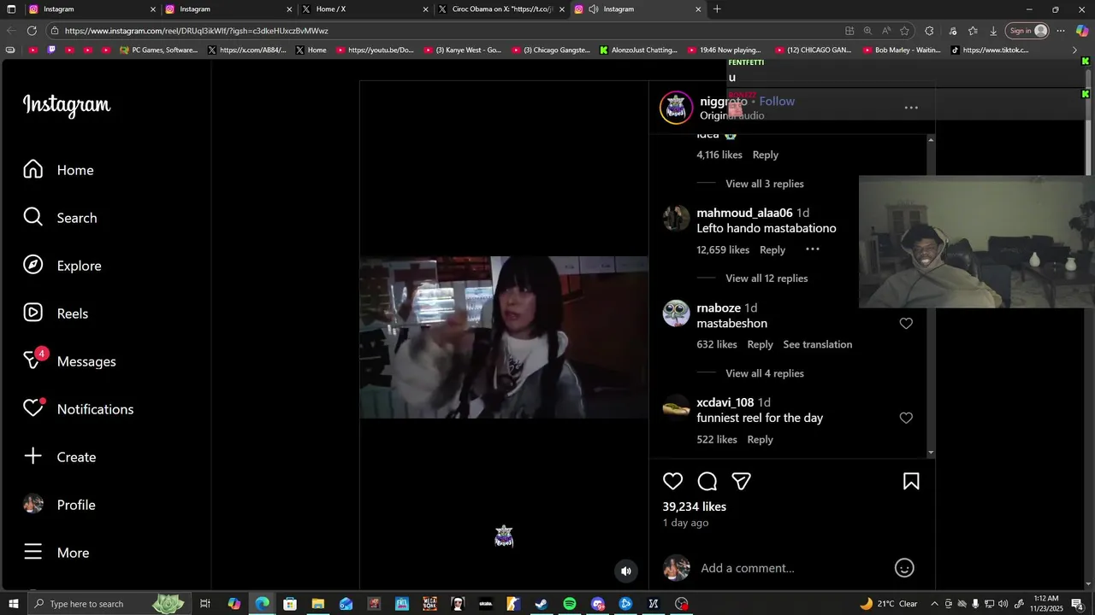Open File Explorer in taskbar
Viewport: 1095px width, 615px height.
click(317, 604)
